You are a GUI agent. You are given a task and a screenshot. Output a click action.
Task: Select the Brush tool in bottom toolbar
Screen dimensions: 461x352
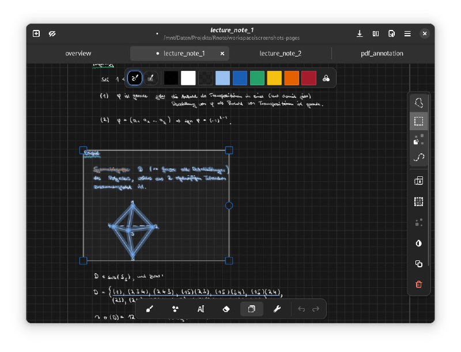(150, 309)
